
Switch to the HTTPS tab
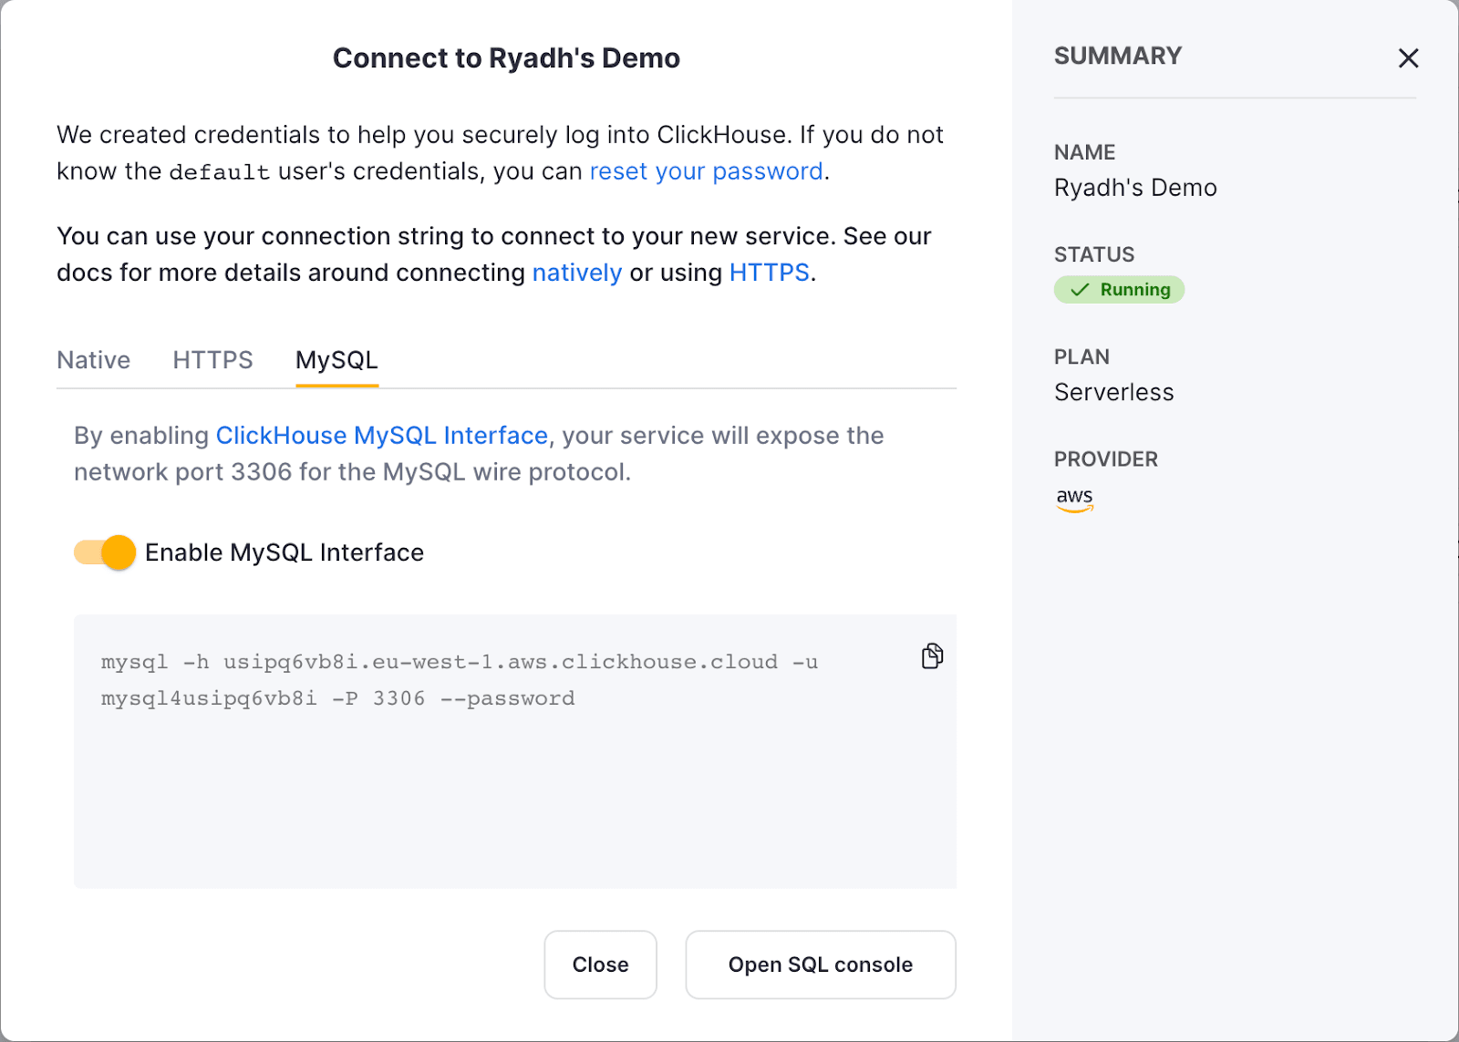(212, 360)
